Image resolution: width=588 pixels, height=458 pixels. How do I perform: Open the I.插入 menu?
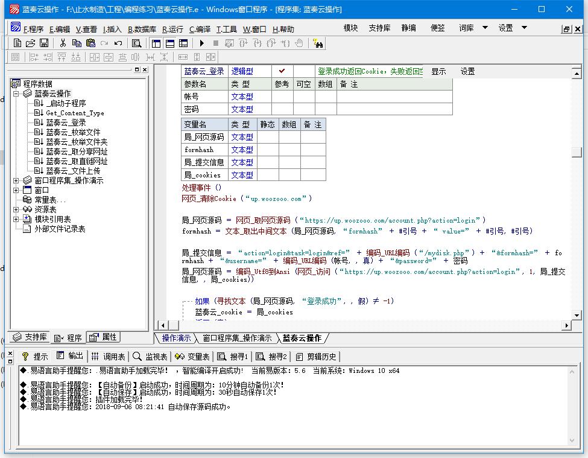click(x=112, y=29)
